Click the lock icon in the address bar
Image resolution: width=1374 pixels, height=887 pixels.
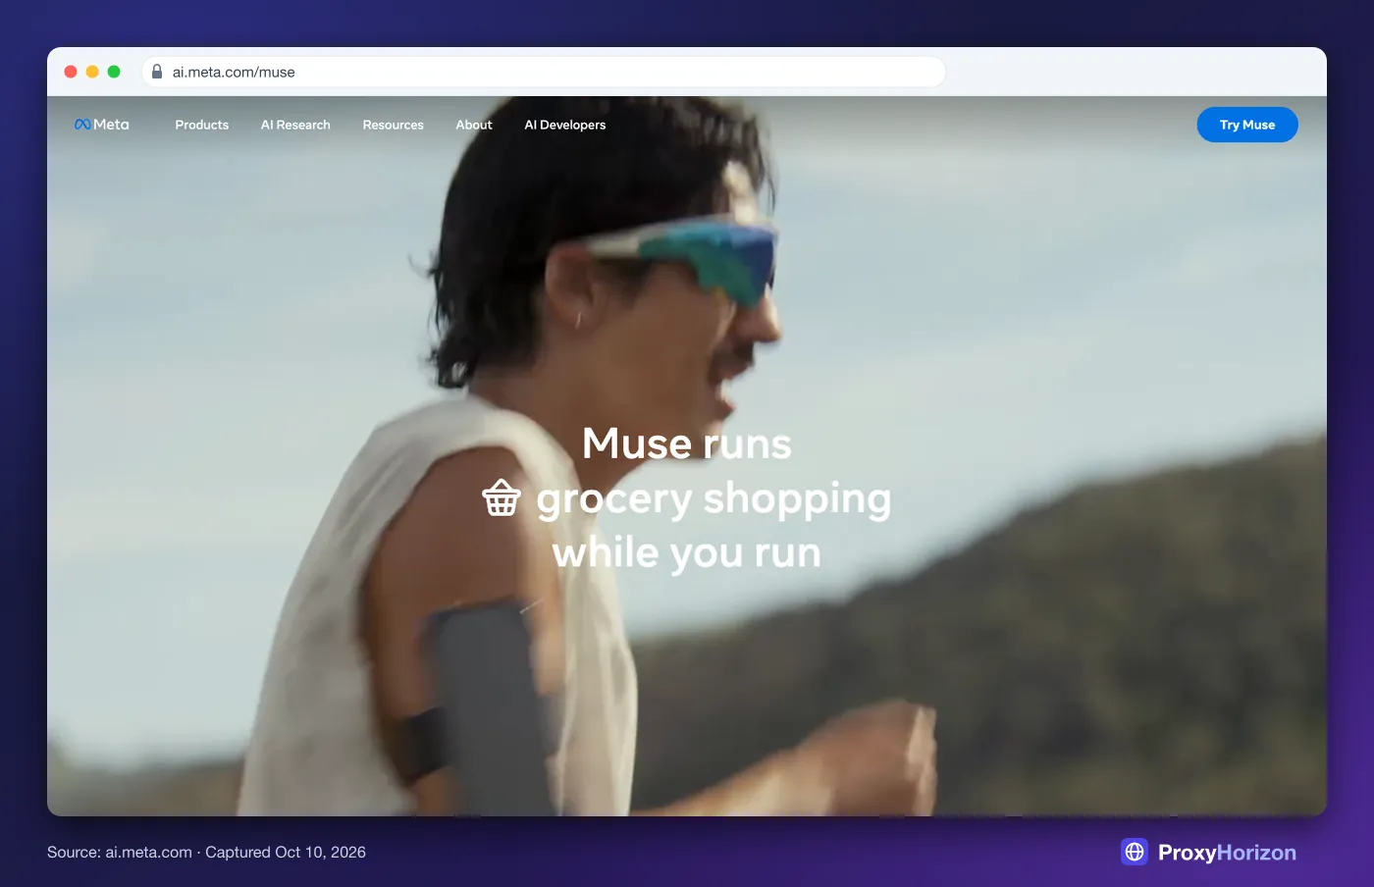click(157, 72)
